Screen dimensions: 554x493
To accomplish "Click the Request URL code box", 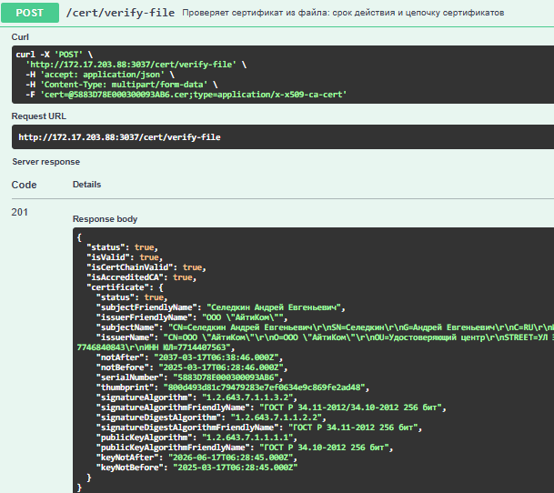I will coord(283,137).
